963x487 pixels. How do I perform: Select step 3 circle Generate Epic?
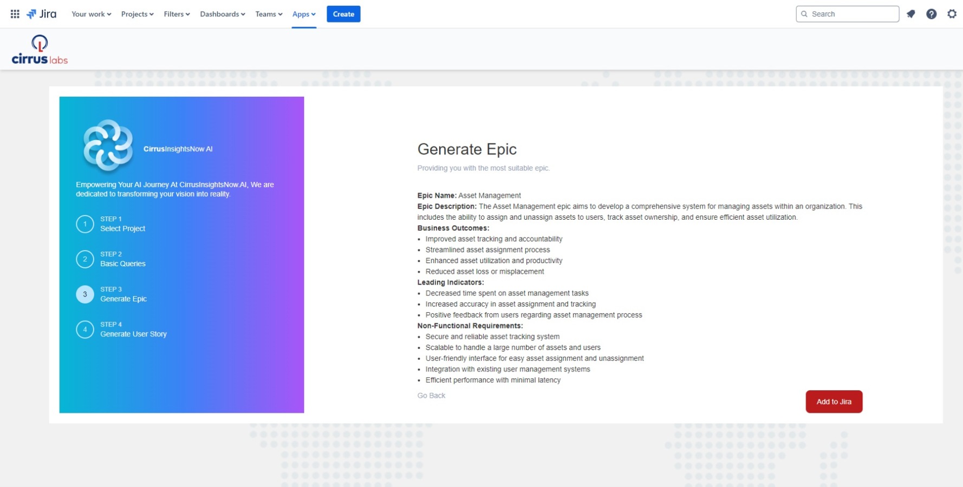(85, 294)
